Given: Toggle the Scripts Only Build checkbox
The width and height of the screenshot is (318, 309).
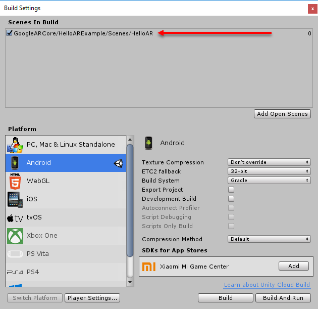Looking at the screenshot, I should [231, 226].
